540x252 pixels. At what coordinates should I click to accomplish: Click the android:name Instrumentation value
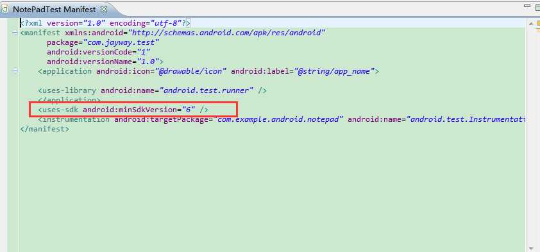click(466, 119)
